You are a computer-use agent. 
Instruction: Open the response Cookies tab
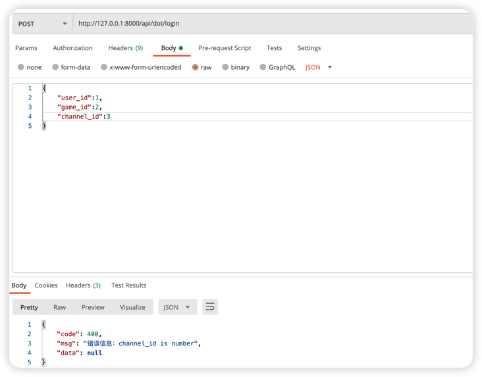tap(46, 285)
